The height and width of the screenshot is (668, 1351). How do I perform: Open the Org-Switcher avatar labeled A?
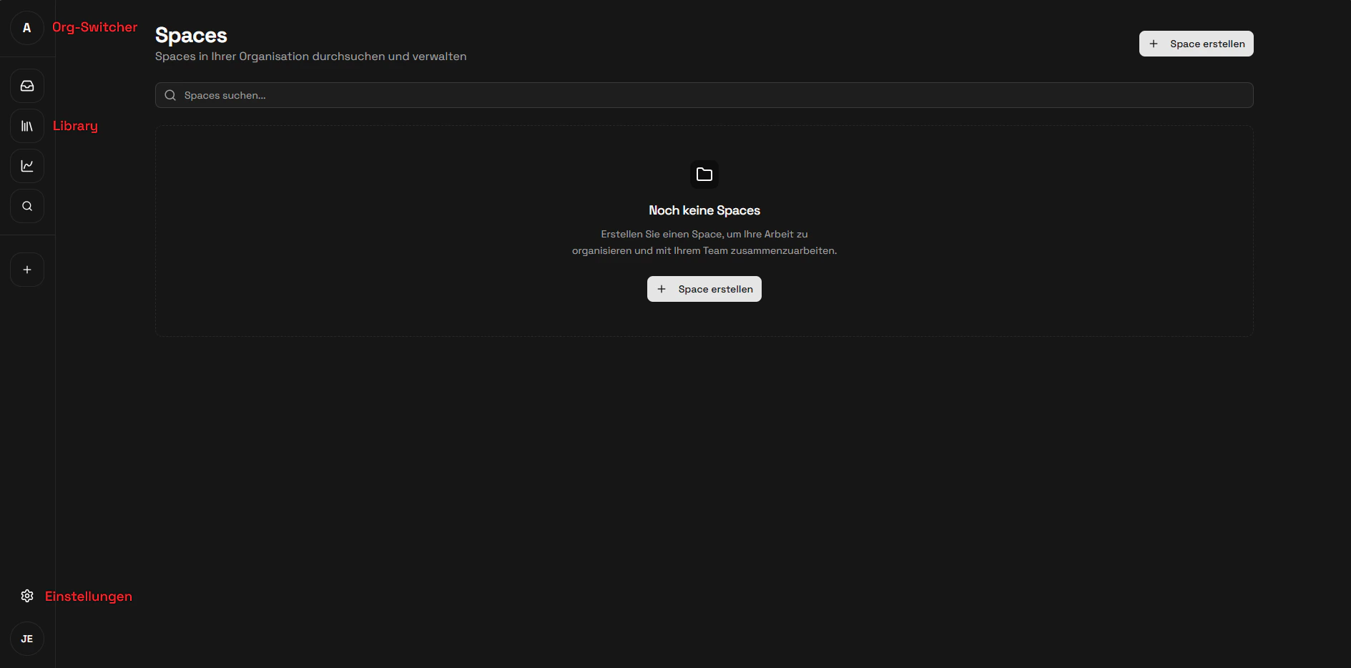(x=26, y=28)
